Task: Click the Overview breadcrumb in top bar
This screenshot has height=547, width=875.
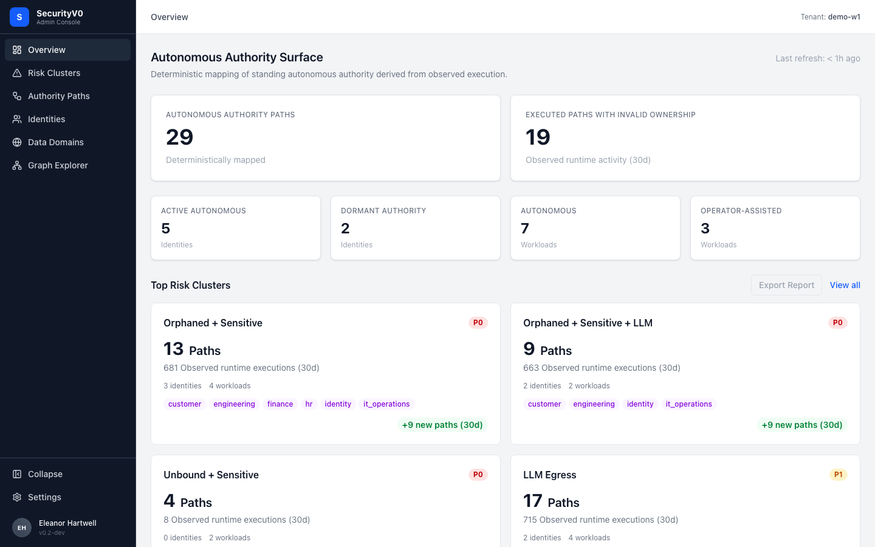Action: point(170,17)
